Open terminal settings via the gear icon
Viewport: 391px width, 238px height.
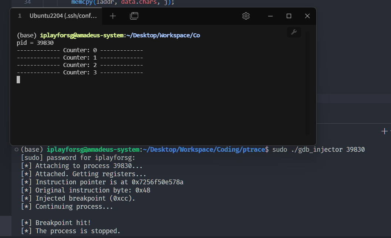tap(246, 16)
